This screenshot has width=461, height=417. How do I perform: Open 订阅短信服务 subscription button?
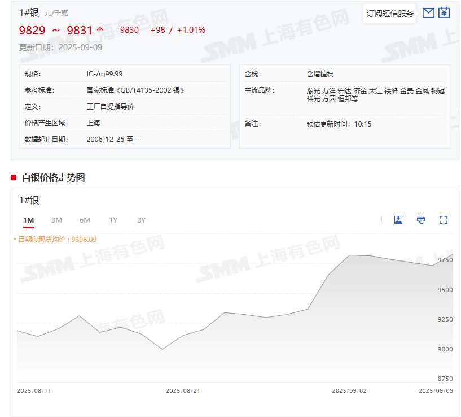[x=390, y=14]
